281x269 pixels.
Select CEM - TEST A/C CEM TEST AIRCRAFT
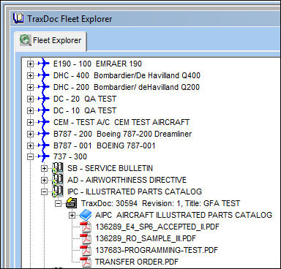coord(121,122)
